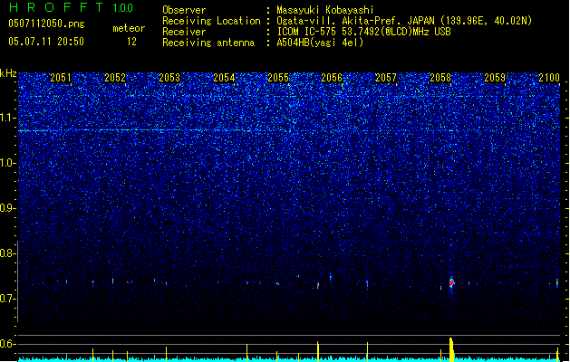Click the 0.6 kHz axis label
This screenshot has width=570, height=362.
click(x=8, y=344)
